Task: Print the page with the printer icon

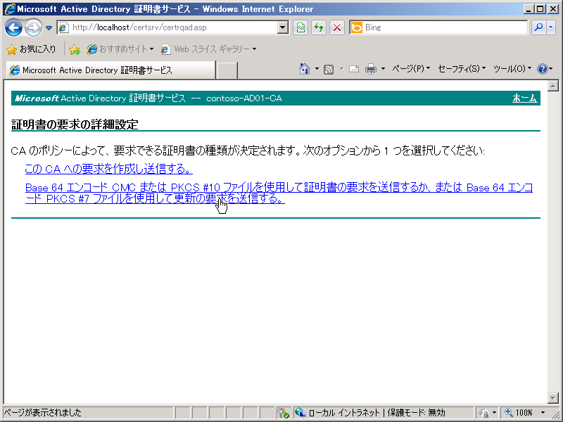Action: (x=371, y=68)
